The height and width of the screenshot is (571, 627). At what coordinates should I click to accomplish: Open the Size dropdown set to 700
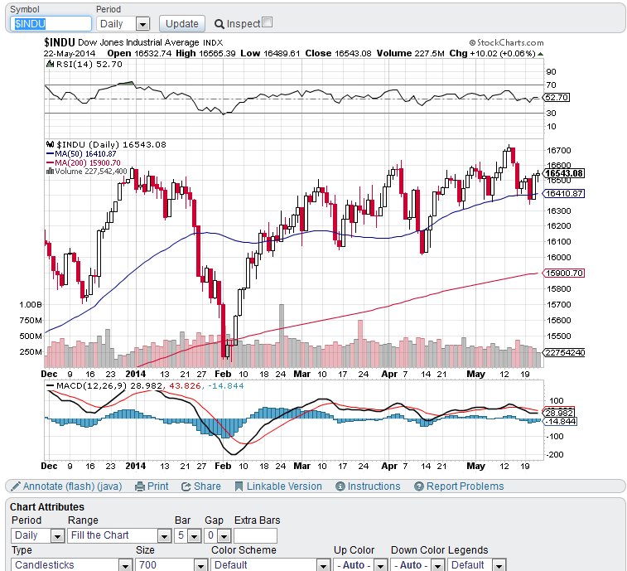[171, 565]
